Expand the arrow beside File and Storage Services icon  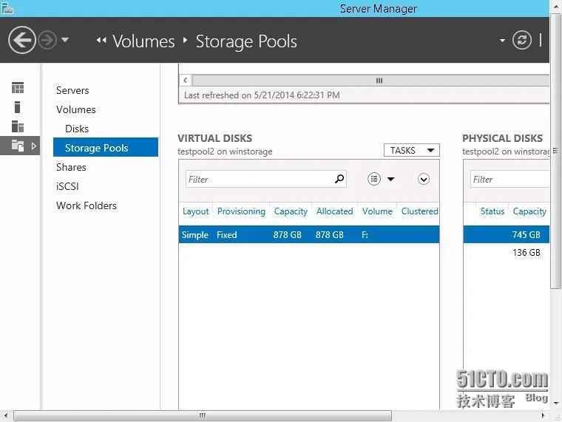pyautogui.click(x=34, y=146)
